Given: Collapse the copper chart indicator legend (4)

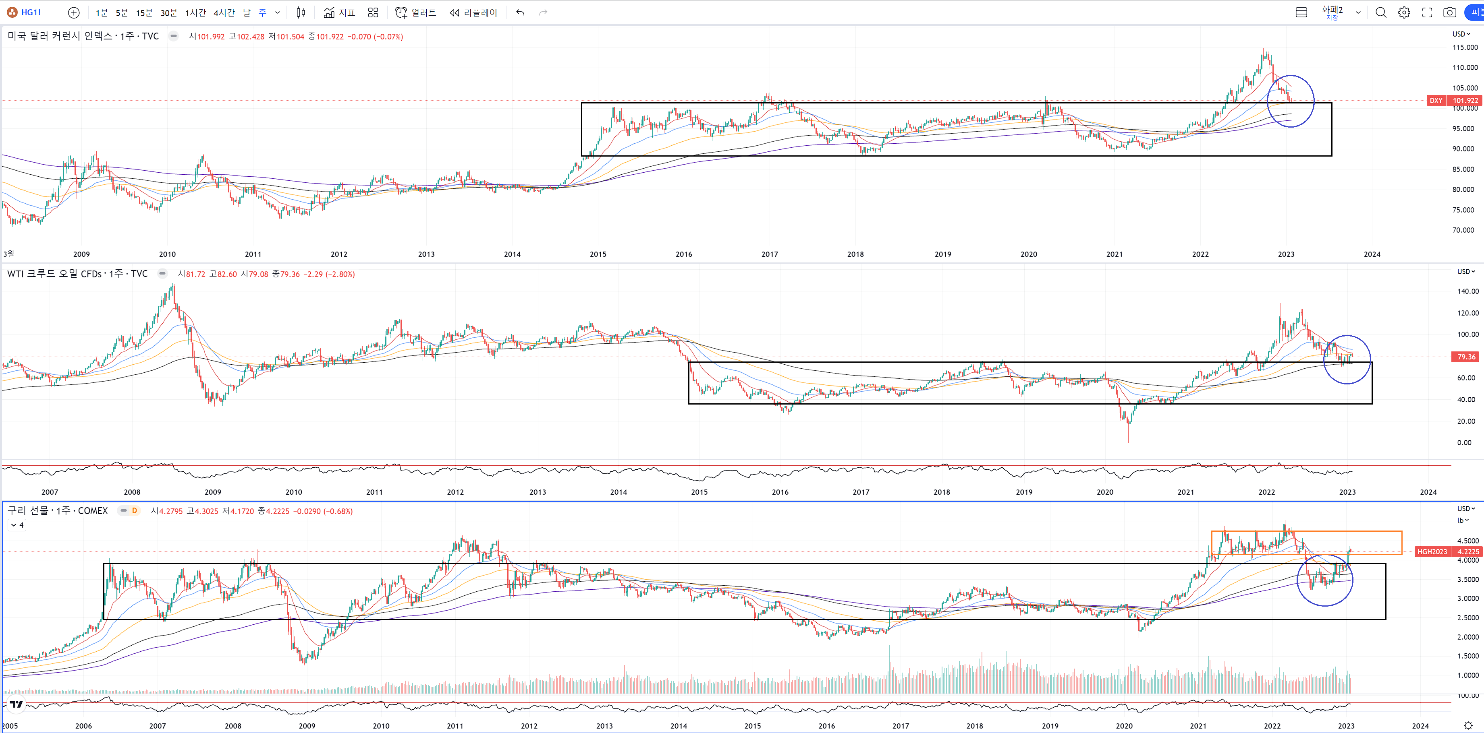Looking at the screenshot, I should click(17, 525).
